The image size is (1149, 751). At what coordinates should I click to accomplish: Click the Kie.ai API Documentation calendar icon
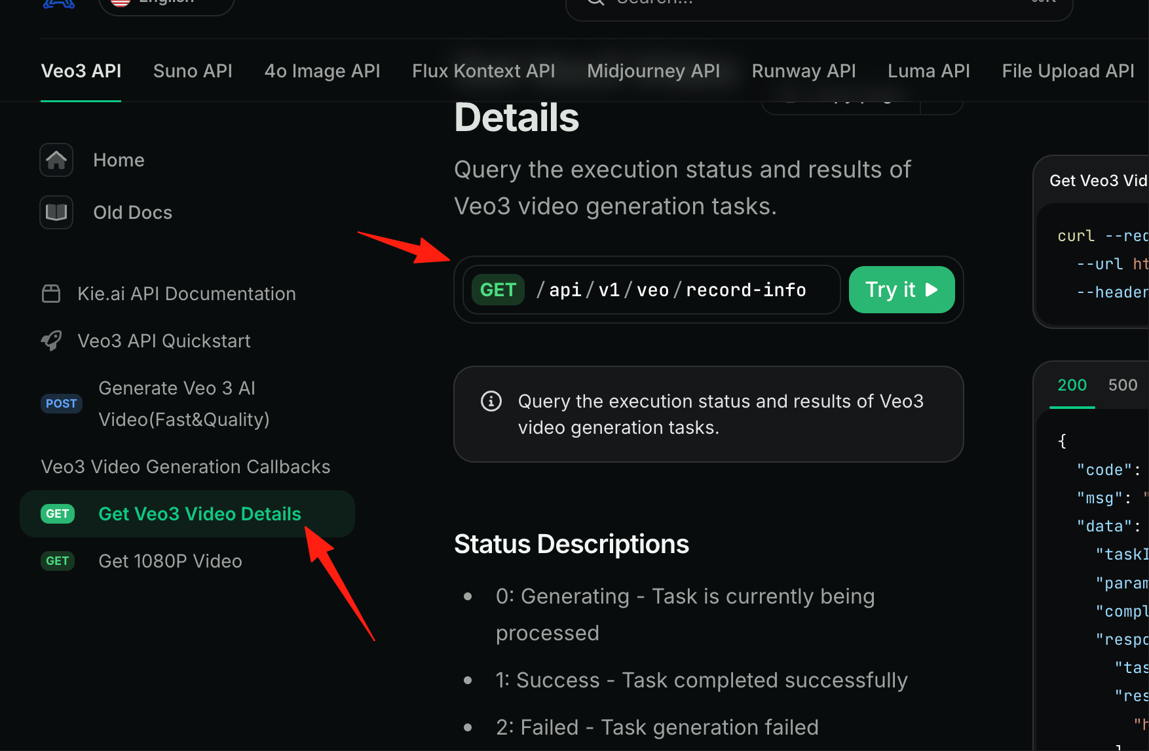pyautogui.click(x=51, y=294)
